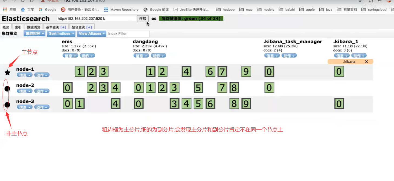Open the mac bookmarks folder
Image resolution: width=394 pixels, height=181 pixels.
[246, 9]
